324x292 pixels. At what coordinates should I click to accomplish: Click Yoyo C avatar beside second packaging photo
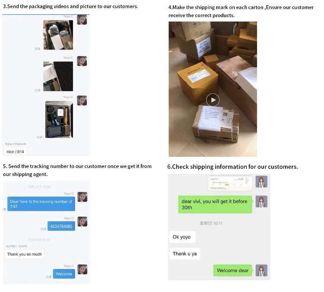coord(82,61)
